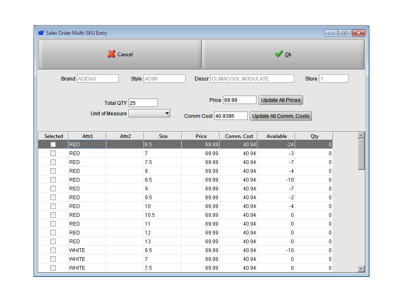Click the Cancel button

click(x=120, y=54)
